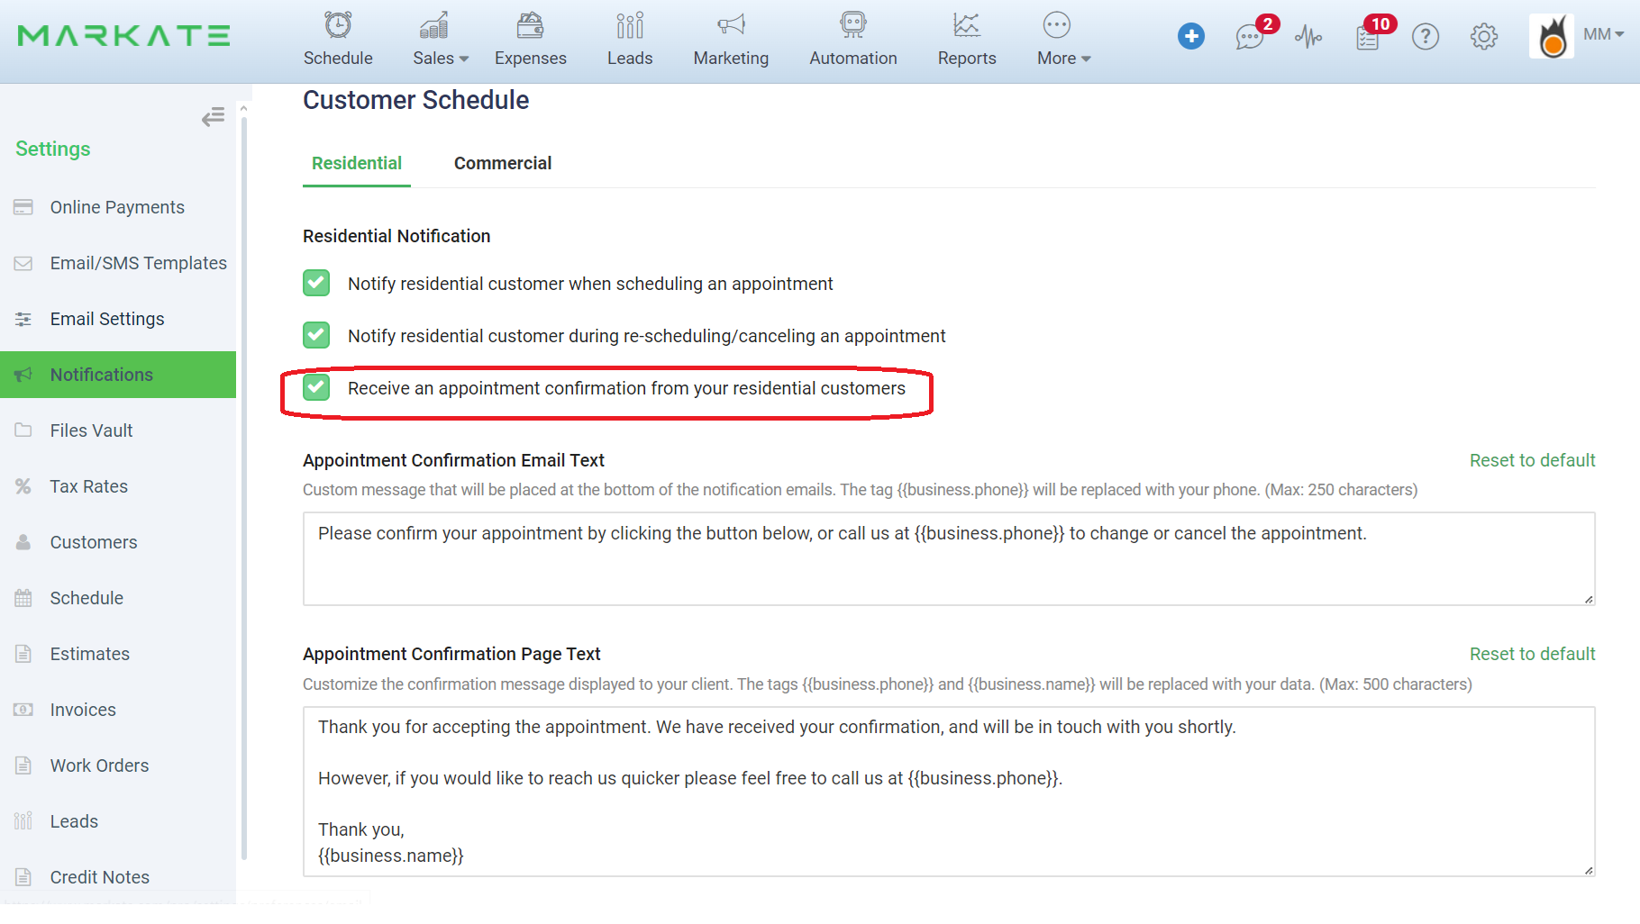Screen dimensions: 1640x924
Task: Collapse the Settings sidebar with arrow icon
Action: 214,117
